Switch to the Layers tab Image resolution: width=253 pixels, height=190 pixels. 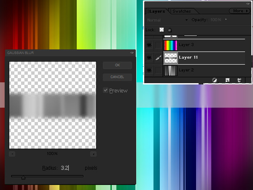click(157, 11)
